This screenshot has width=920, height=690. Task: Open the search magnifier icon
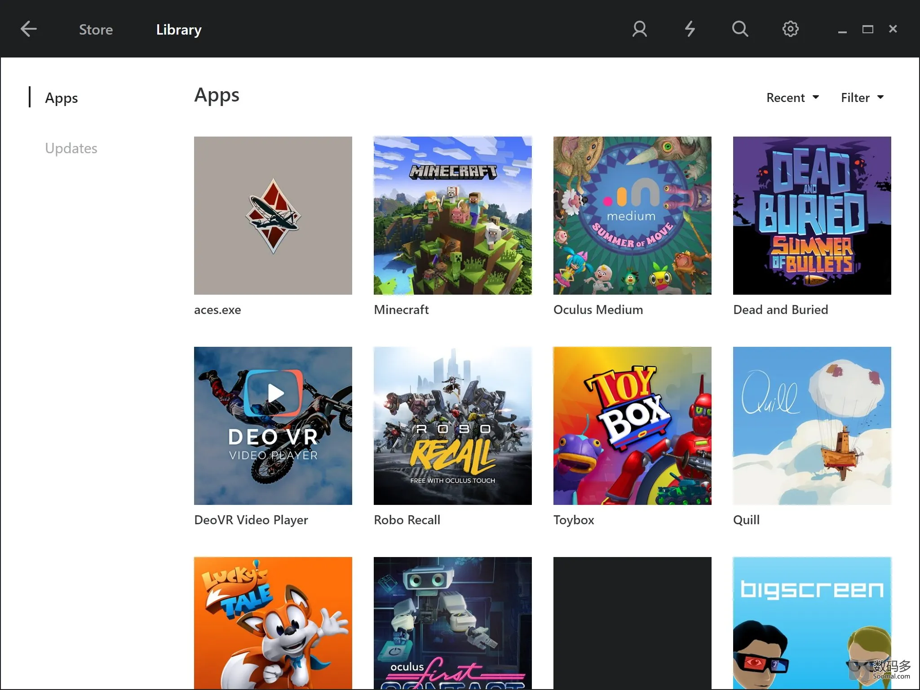point(740,29)
